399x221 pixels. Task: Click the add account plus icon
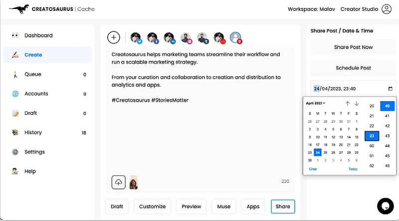114,38
